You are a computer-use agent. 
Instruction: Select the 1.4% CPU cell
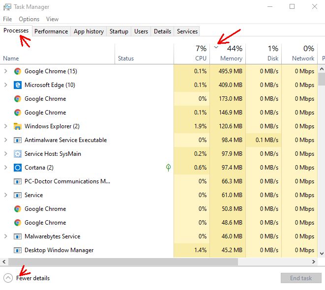pyautogui.click(x=192, y=250)
